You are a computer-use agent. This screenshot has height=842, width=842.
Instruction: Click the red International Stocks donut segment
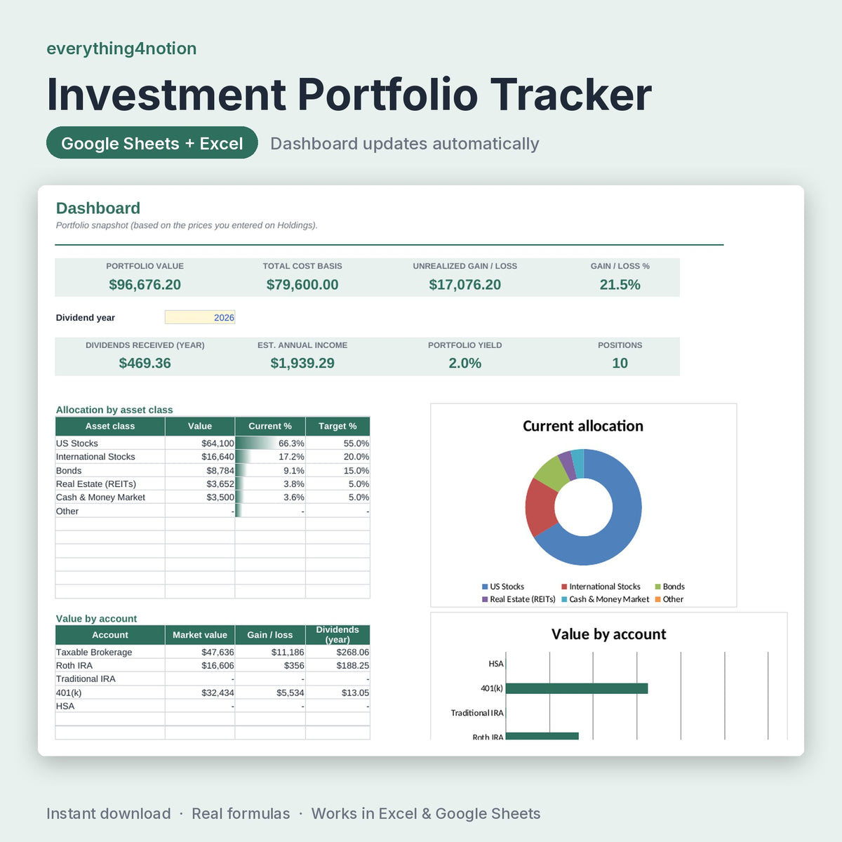click(x=540, y=507)
